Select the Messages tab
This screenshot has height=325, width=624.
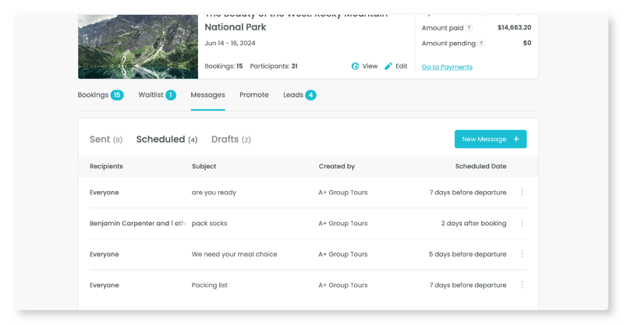pos(207,95)
